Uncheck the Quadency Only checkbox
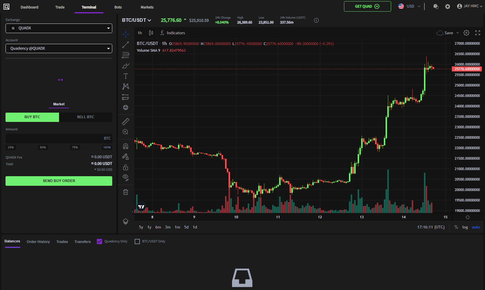This screenshot has height=290, width=485. [99, 242]
